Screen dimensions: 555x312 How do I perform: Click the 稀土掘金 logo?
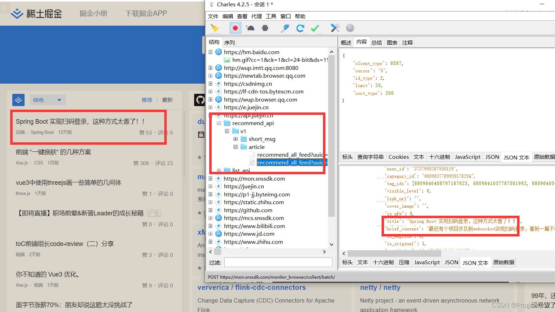[36, 14]
